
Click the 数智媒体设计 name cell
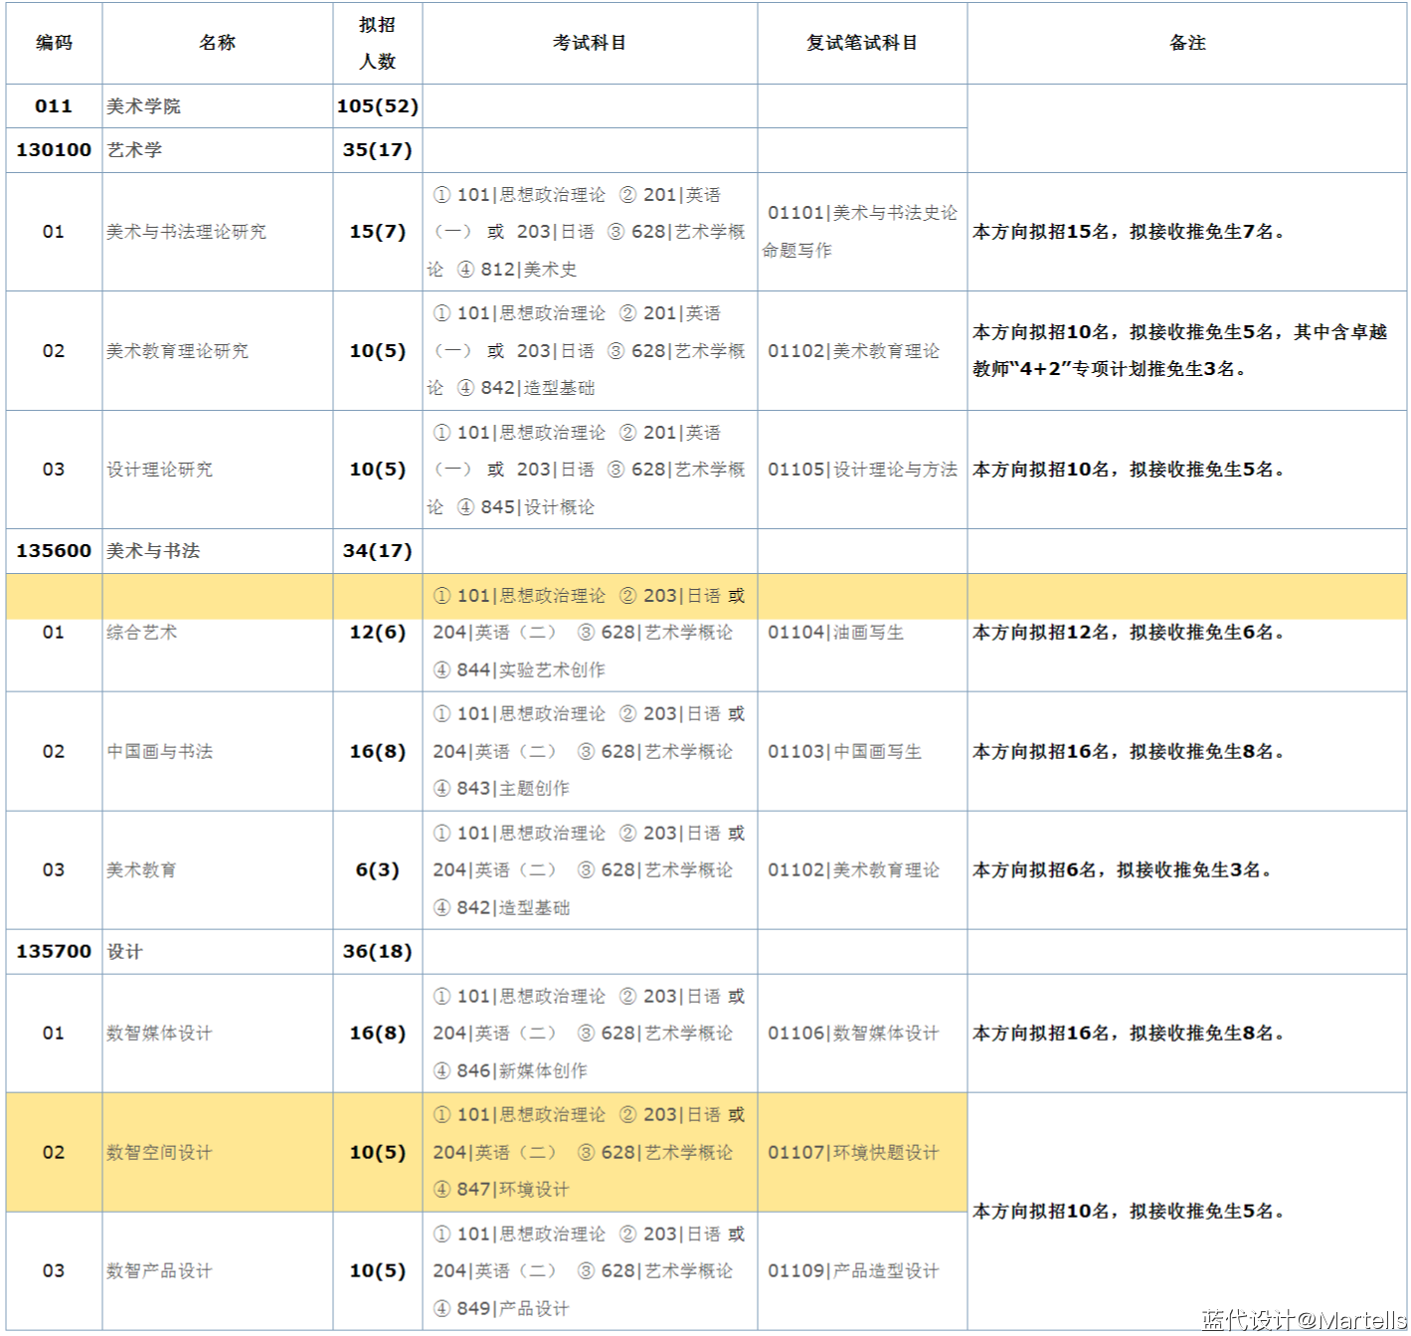tap(160, 1034)
